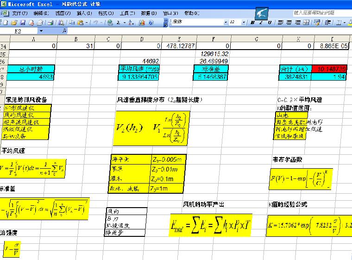The width and height of the screenshot is (352, 260).
Task: Open the 插入 (Insert) menu
Action: (84, 13)
